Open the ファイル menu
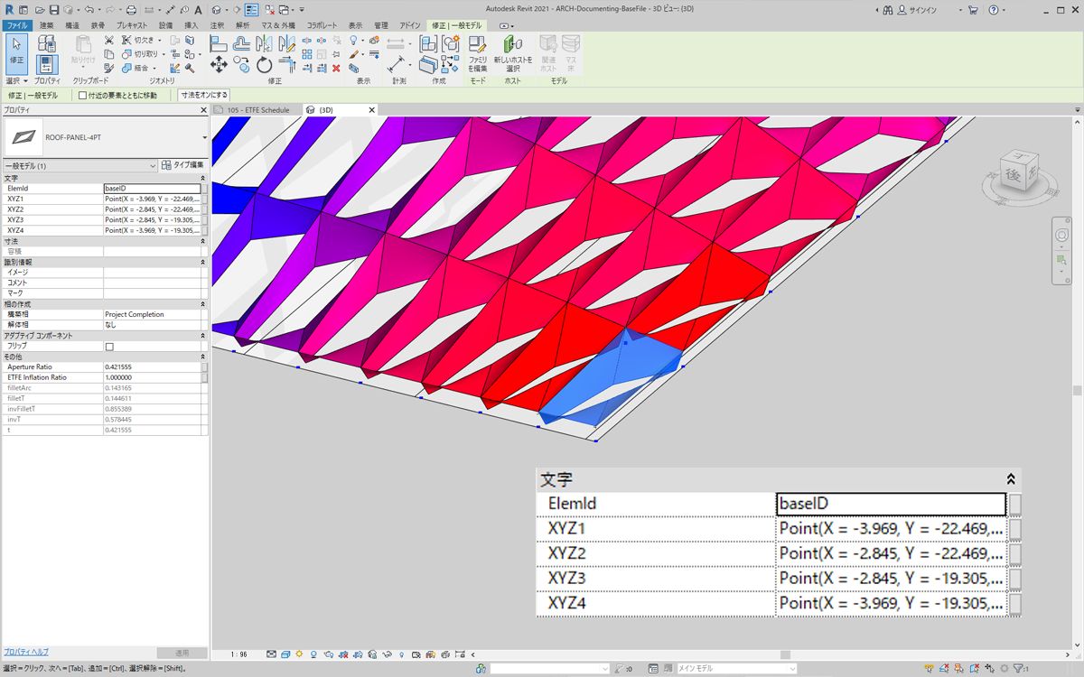 tap(17, 25)
